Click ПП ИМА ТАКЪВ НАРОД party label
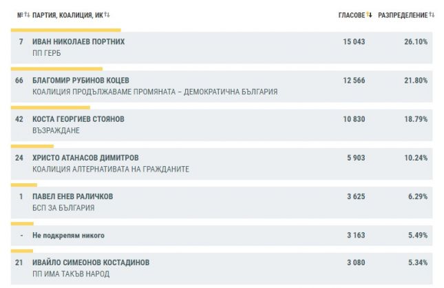The height and width of the screenshot is (288, 444). pyautogui.click(x=71, y=274)
